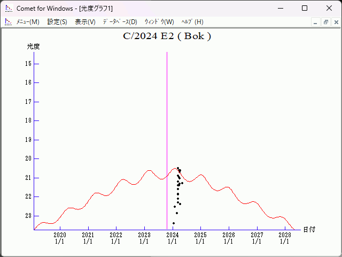Minimize the Comet for Windows main window
Screen dimensions: 342x257
tap(280, 8)
